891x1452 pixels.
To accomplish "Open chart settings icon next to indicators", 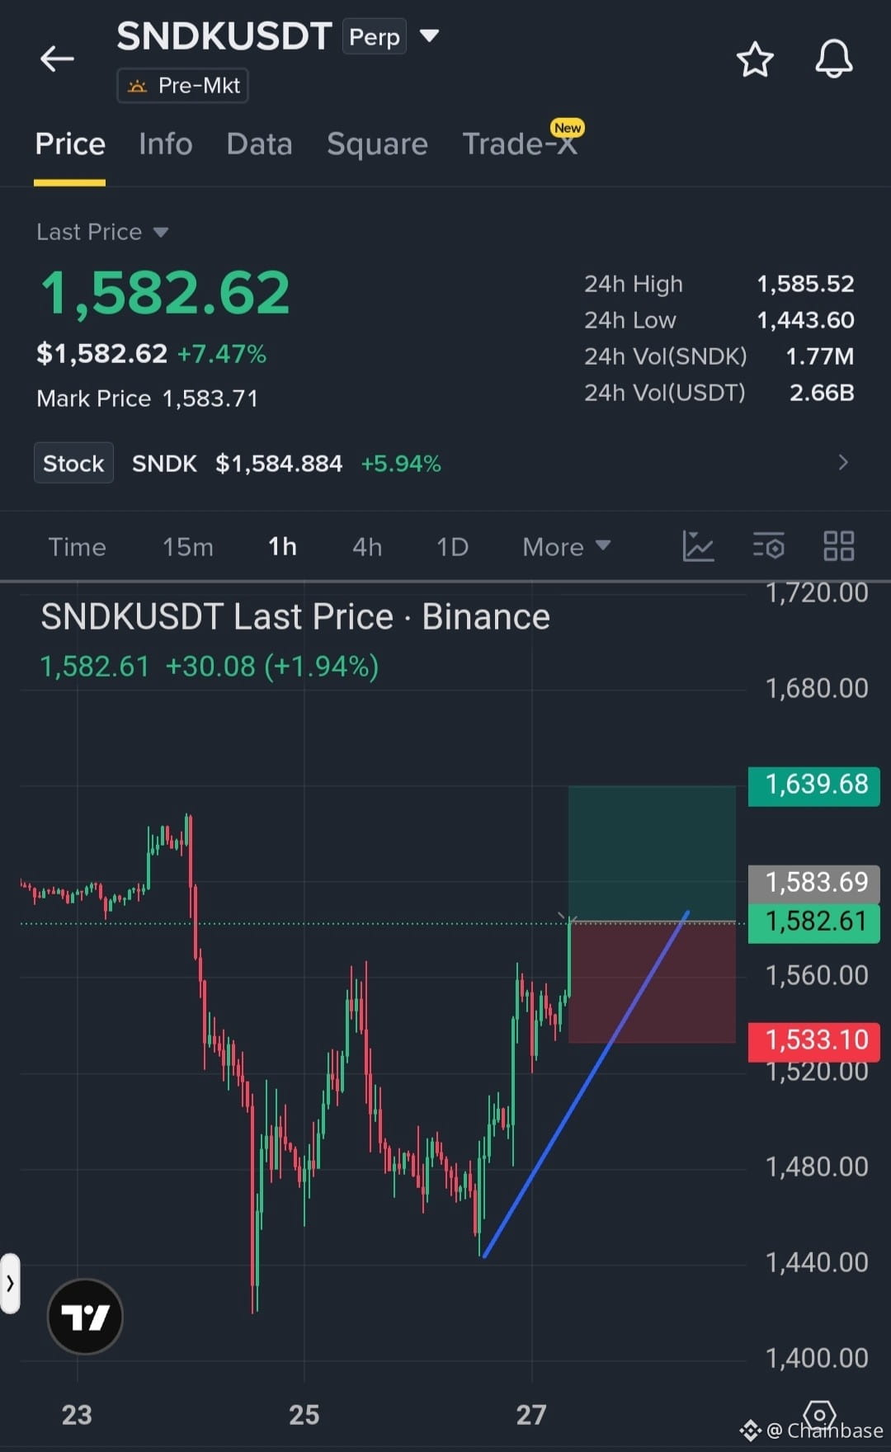I will 768,546.
